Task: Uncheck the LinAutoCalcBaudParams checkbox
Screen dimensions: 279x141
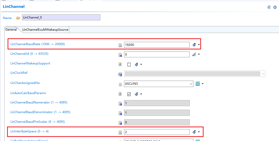Action: tap(129, 94)
